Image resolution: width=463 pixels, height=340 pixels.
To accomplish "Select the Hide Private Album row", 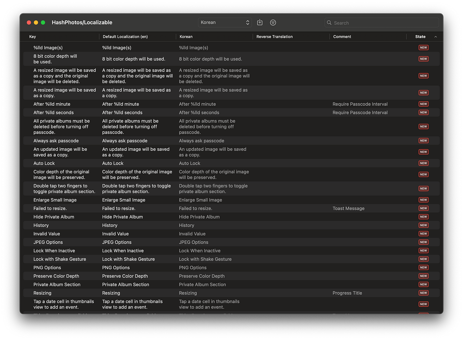I will click(x=136, y=217).
